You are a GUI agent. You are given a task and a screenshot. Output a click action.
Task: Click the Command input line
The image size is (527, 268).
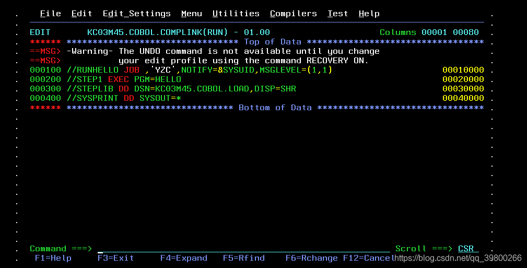click(x=244, y=249)
